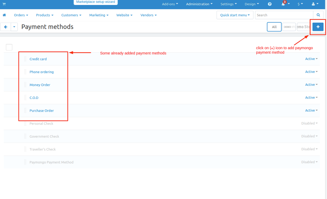Open the C.O.D payment method

click(x=34, y=98)
